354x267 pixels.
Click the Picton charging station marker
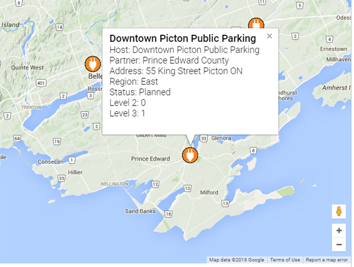190,155
